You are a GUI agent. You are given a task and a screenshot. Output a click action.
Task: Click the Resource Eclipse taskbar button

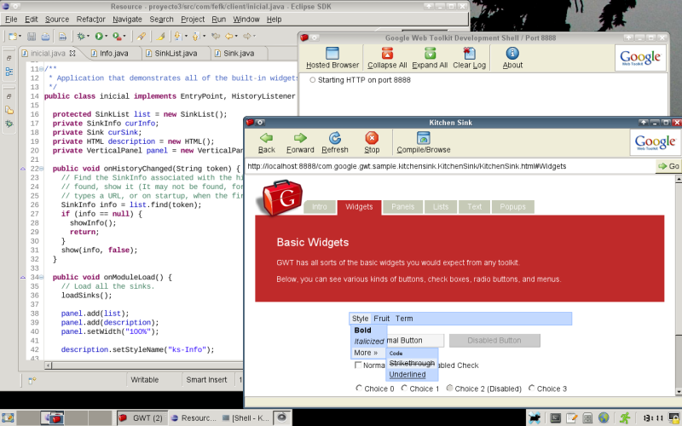click(x=194, y=418)
